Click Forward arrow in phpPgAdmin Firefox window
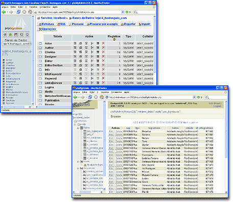233x202 pixels. tap(83, 97)
